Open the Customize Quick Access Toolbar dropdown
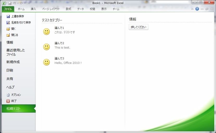The image size is (216, 133). point(29,3)
